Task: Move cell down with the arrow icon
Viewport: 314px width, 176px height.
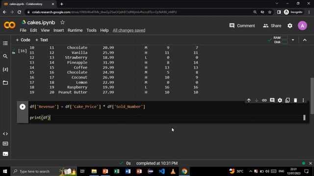Action: click(256, 100)
